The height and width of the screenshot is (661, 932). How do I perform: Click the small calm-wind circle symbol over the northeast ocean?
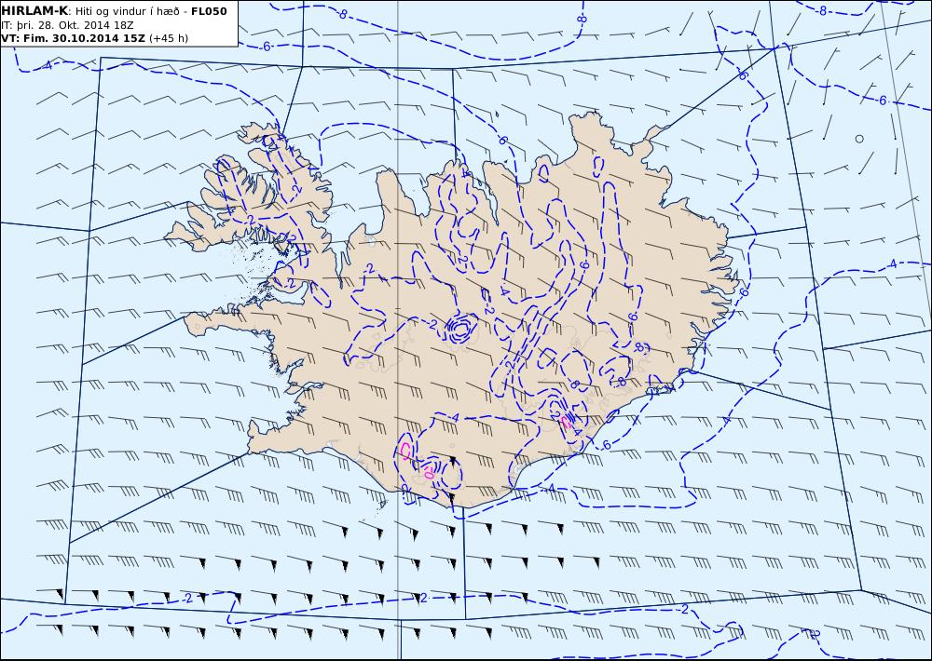click(x=859, y=139)
